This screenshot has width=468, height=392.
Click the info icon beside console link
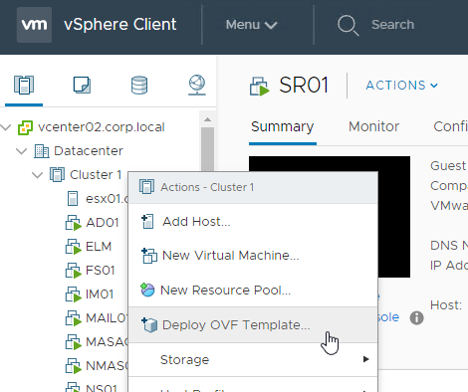tap(416, 318)
